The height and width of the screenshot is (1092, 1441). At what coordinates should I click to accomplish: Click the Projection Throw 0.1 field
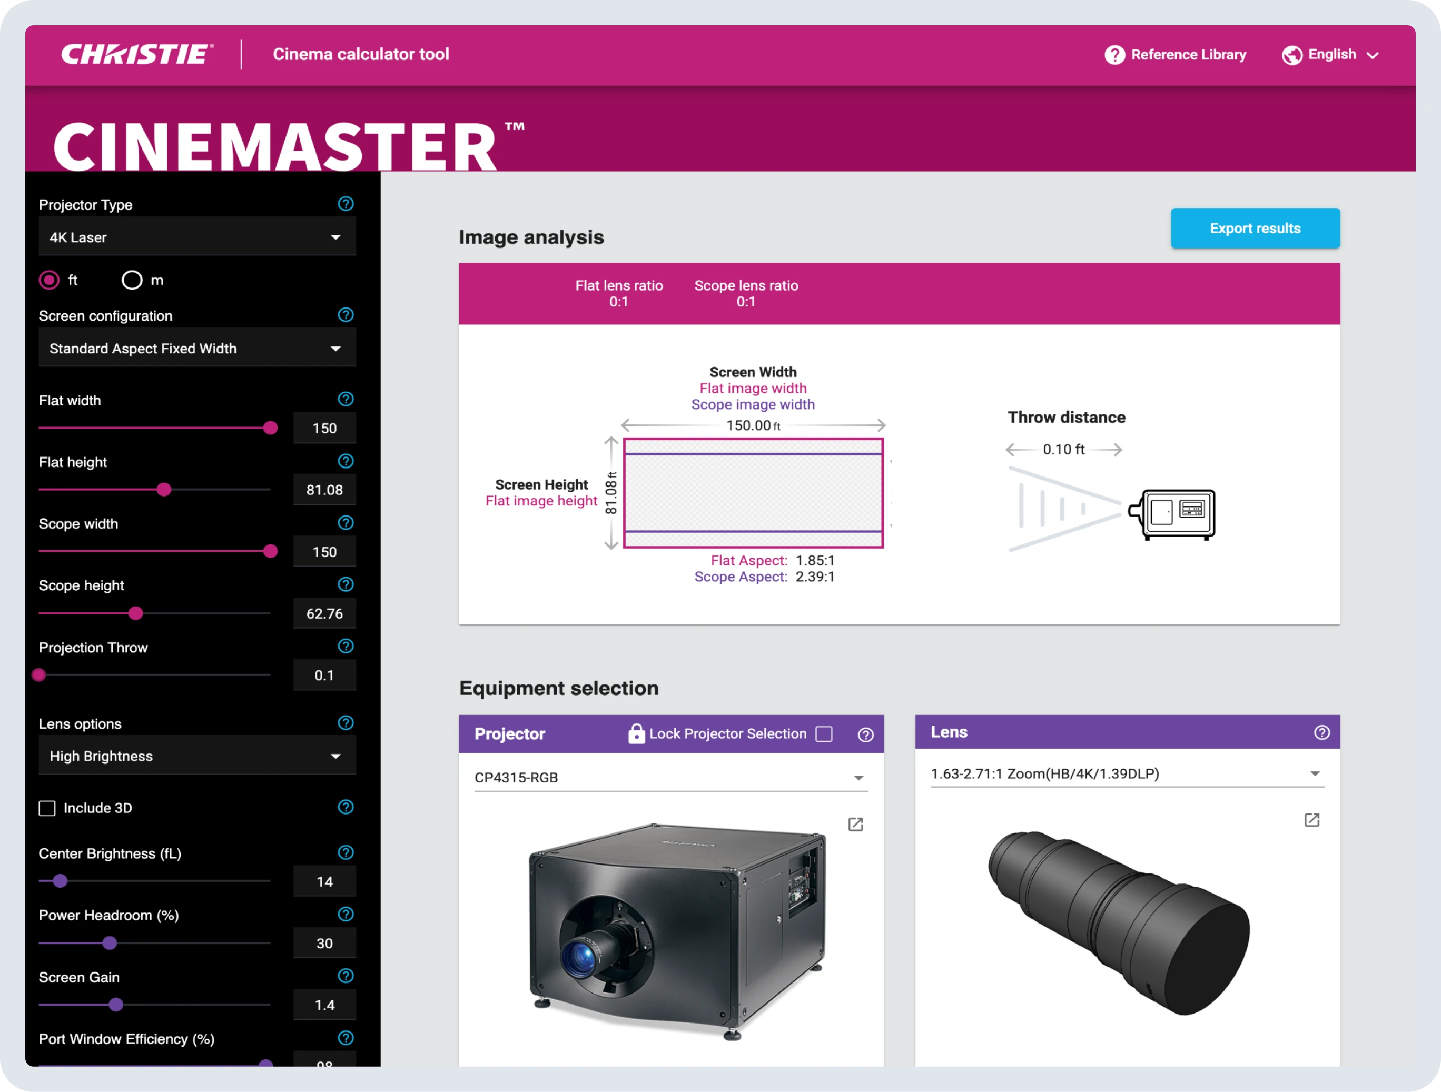tap(324, 675)
